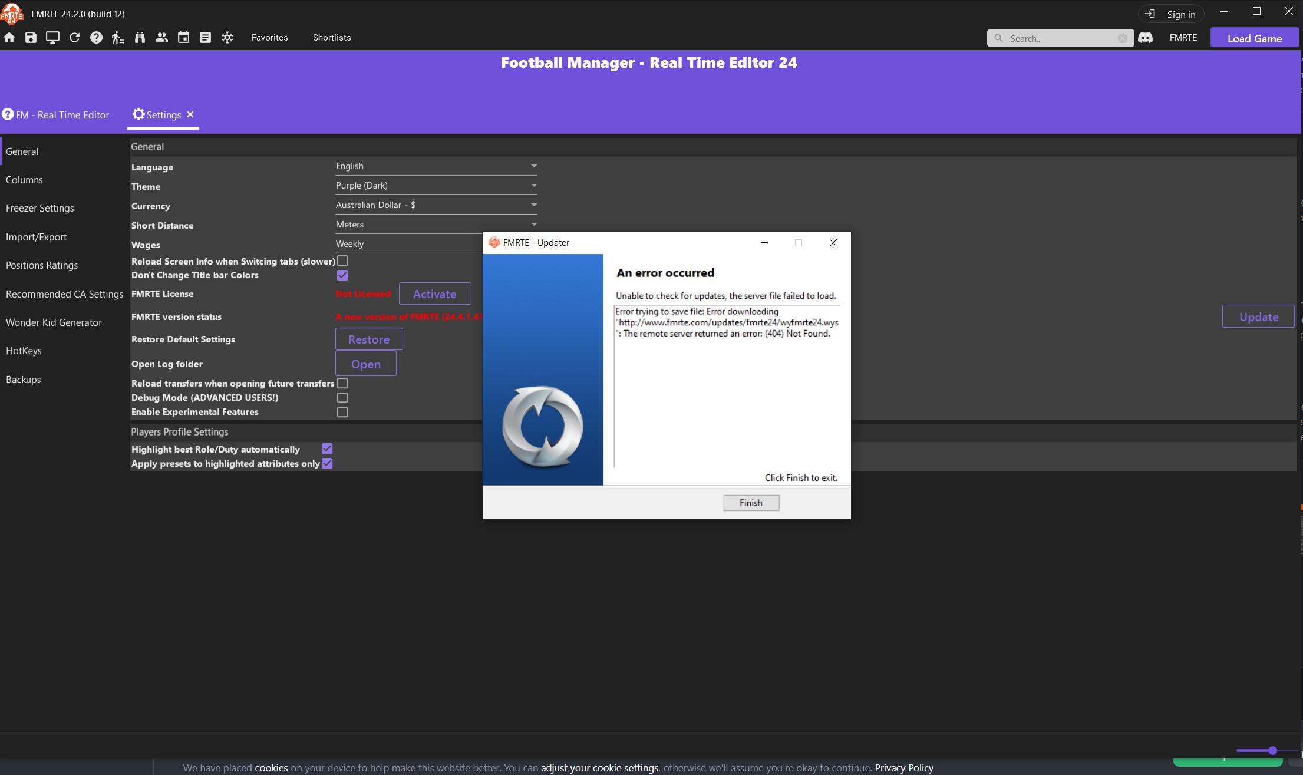Image resolution: width=1303 pixels, height=775 pixels.
Task: Click the Activate license button
Action: (435, 293)
